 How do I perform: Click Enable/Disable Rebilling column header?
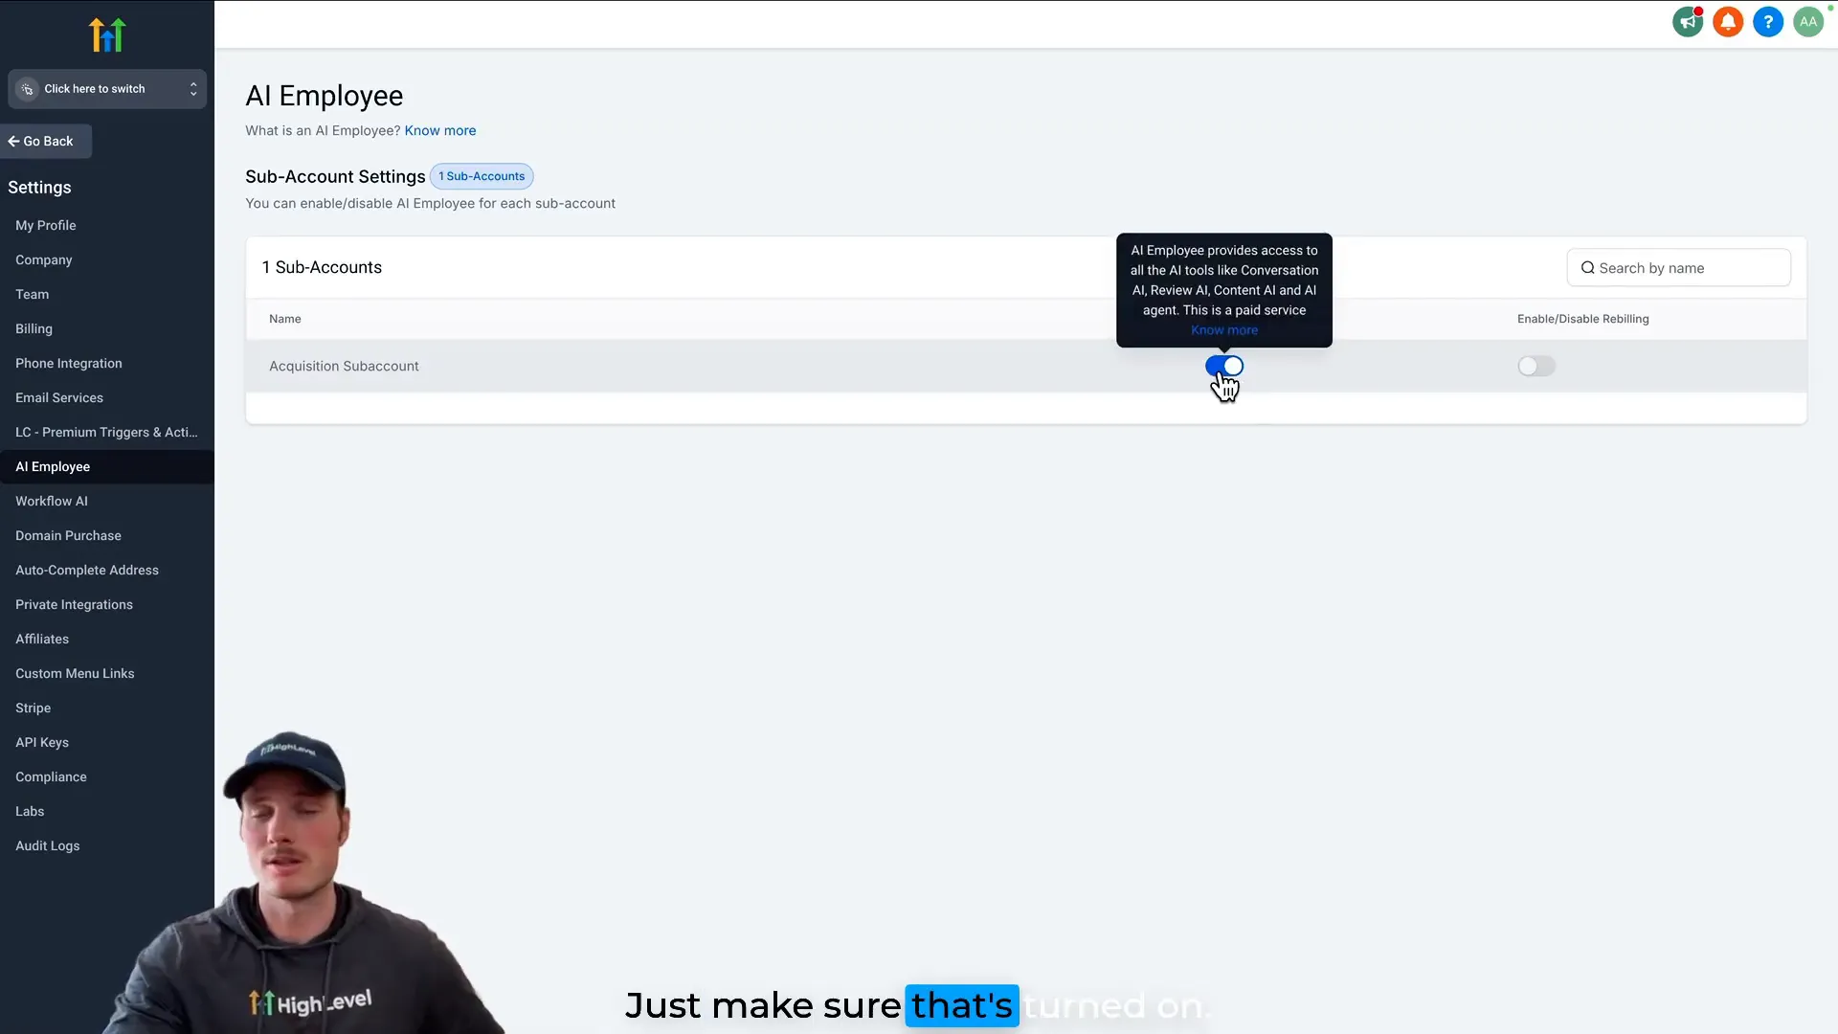coord(1582,319)
